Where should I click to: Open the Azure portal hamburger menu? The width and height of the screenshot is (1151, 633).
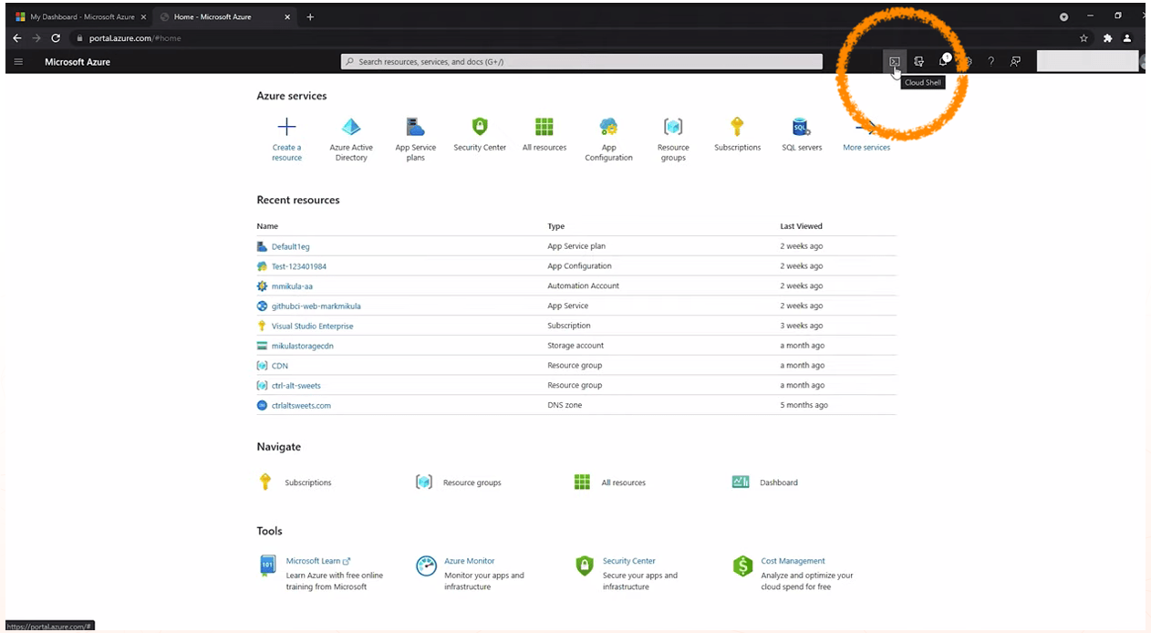18,61
